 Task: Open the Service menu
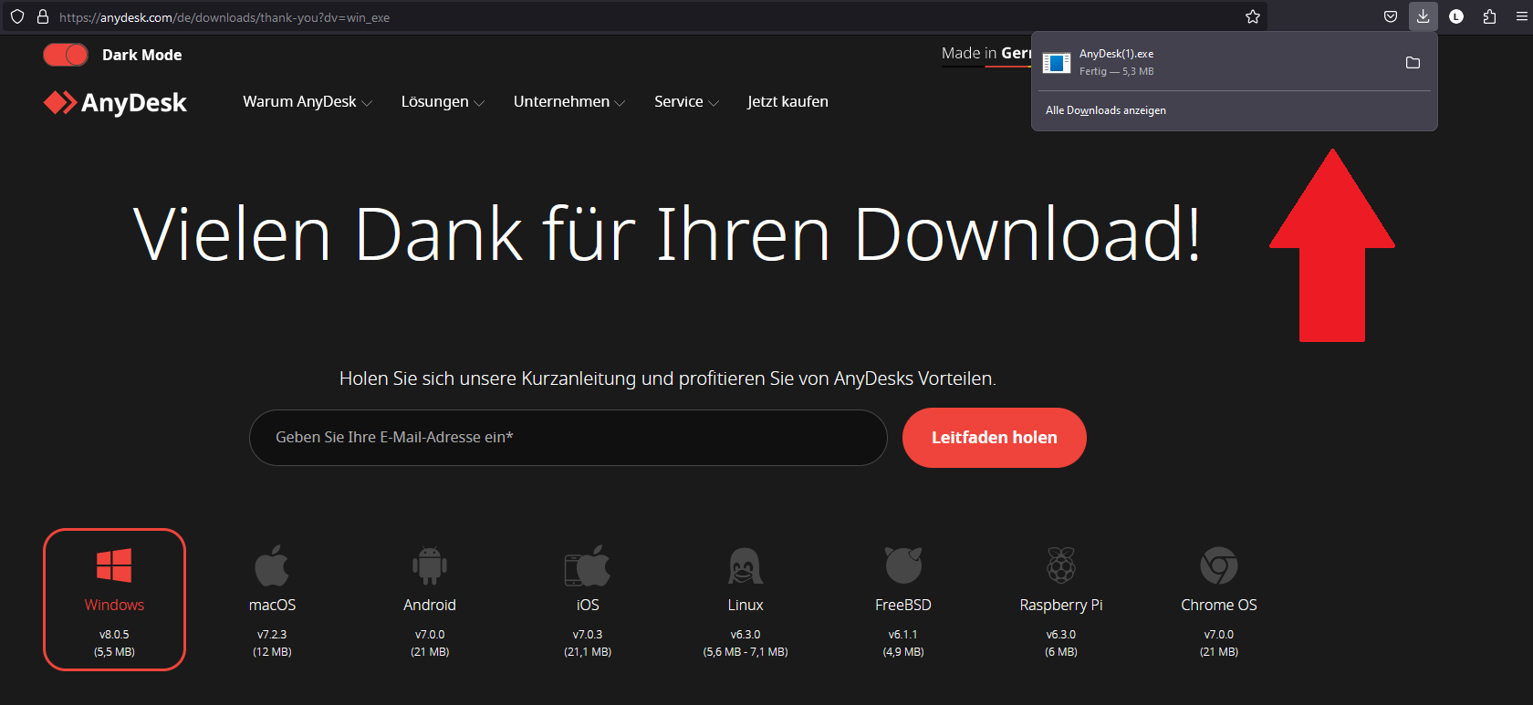click(x=686, y=102)
